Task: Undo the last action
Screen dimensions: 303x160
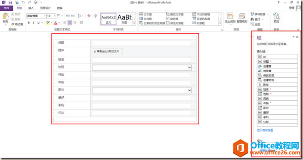Action: 23,3
